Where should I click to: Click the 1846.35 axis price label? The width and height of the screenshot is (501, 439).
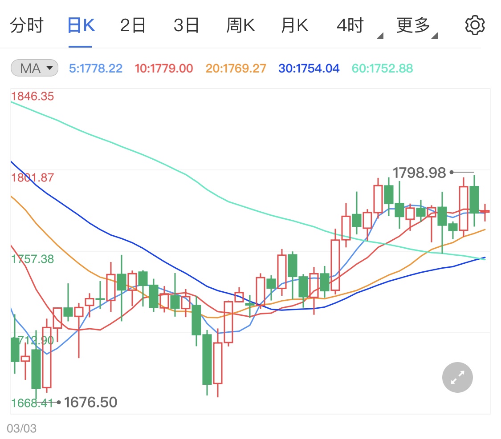coord(33,97)
